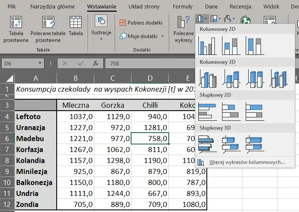Insert the 3D clustered bar chart
The image size is (299, 212).
pyautogui.click(x=208, y=143)
